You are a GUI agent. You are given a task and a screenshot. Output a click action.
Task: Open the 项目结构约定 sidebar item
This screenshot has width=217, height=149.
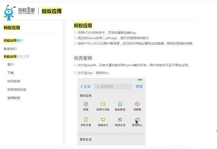pos(17,90)
